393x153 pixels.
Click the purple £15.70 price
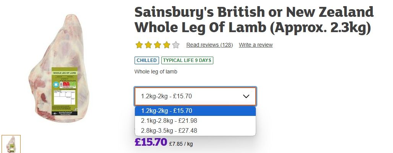(151, 142)
